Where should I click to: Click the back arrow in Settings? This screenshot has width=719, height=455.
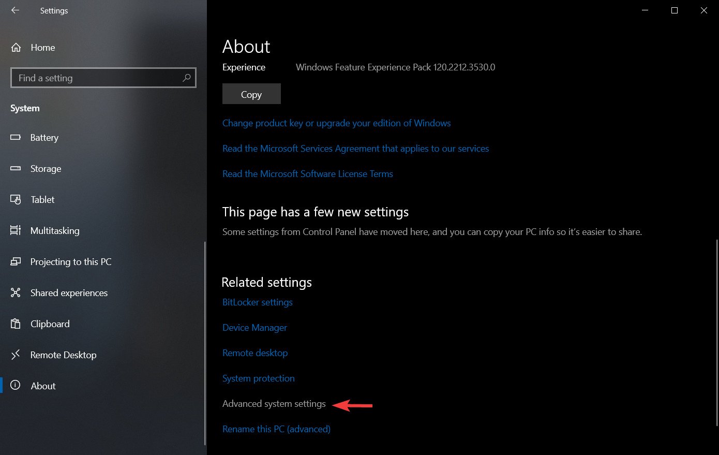click(15, 10)
